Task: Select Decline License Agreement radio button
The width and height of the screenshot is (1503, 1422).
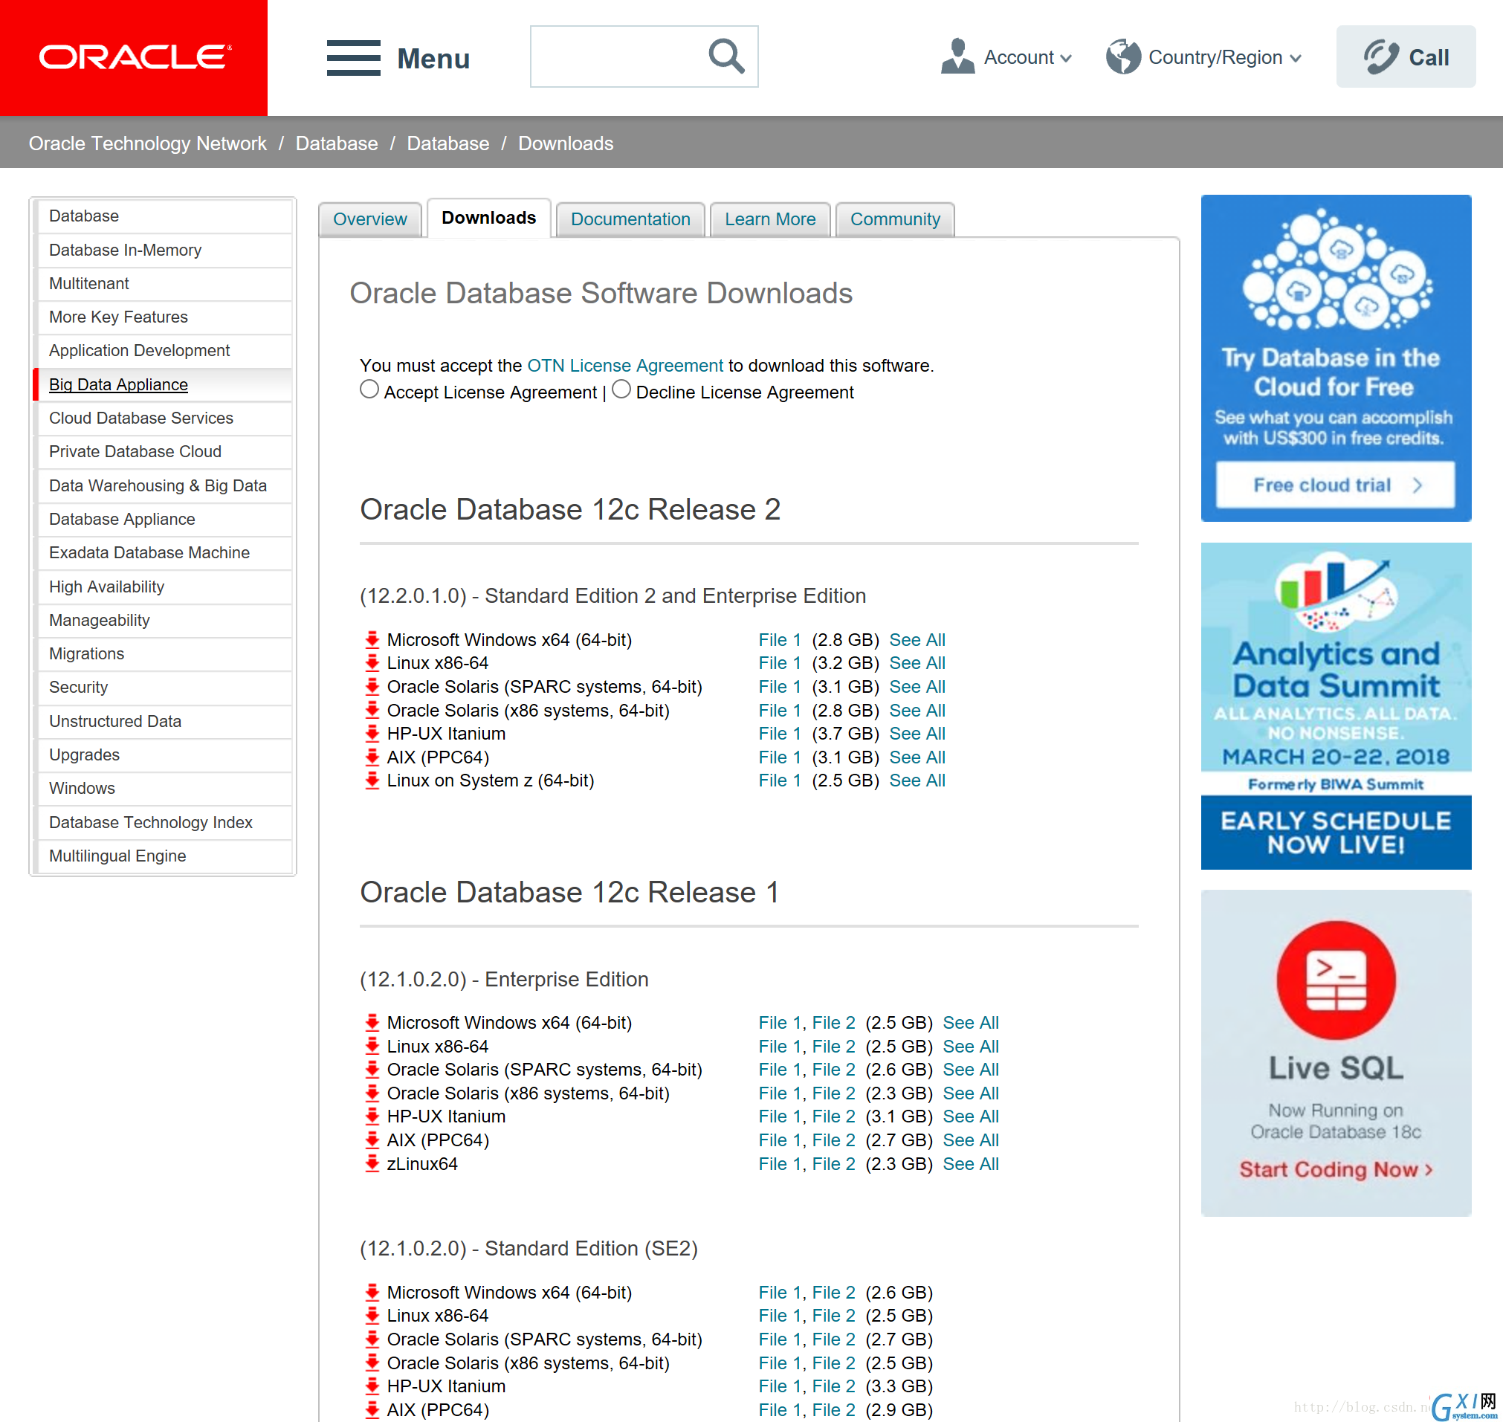Action: point(621,390)
